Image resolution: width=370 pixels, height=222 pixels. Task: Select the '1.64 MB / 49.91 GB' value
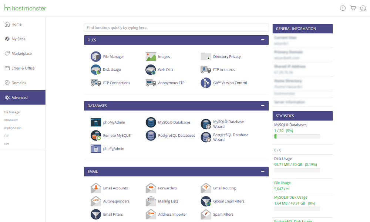(290, 203)
